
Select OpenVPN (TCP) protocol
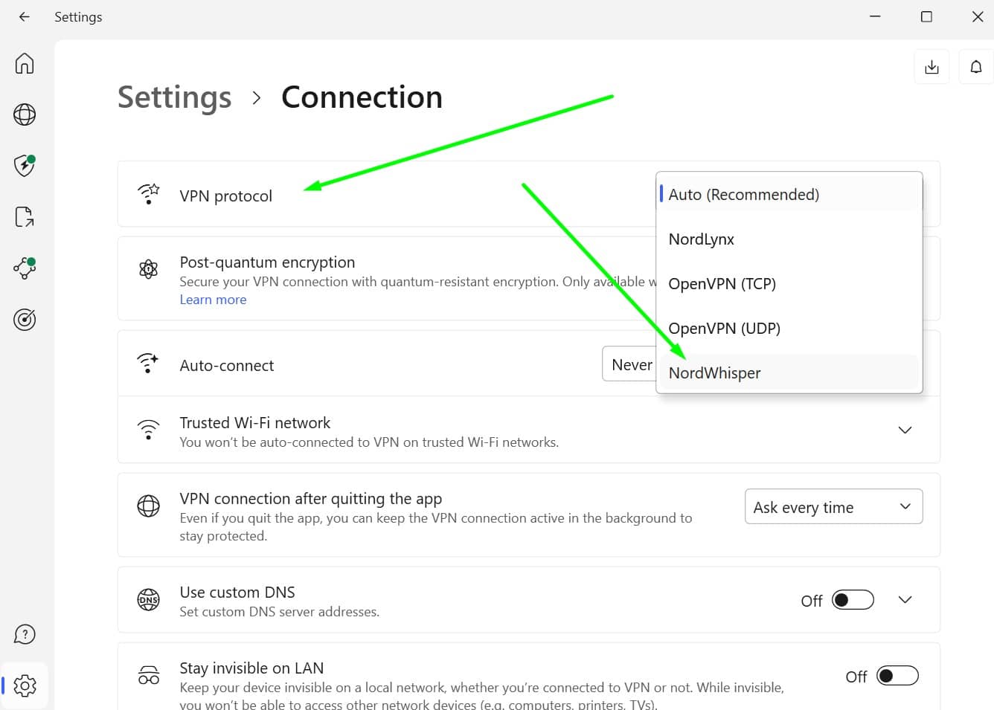789,284
